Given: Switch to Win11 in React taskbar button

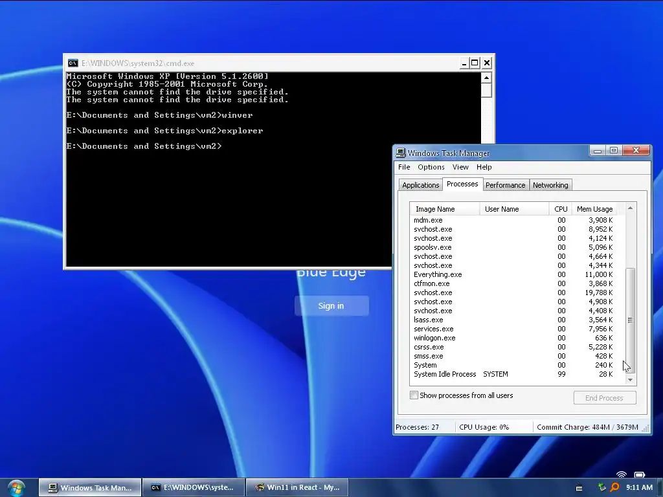Looking at the screenshot, I should (297, 487).
